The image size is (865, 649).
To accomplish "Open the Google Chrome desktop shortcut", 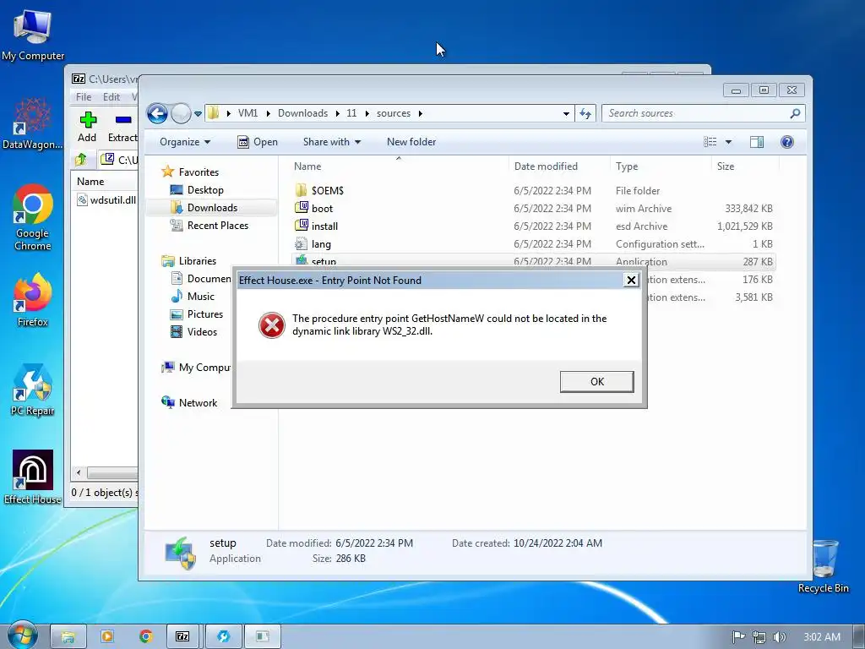I will 33,217.
